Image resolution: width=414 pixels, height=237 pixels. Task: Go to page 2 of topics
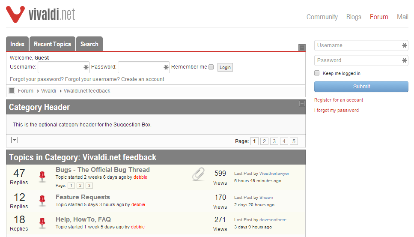coord(264,141)
